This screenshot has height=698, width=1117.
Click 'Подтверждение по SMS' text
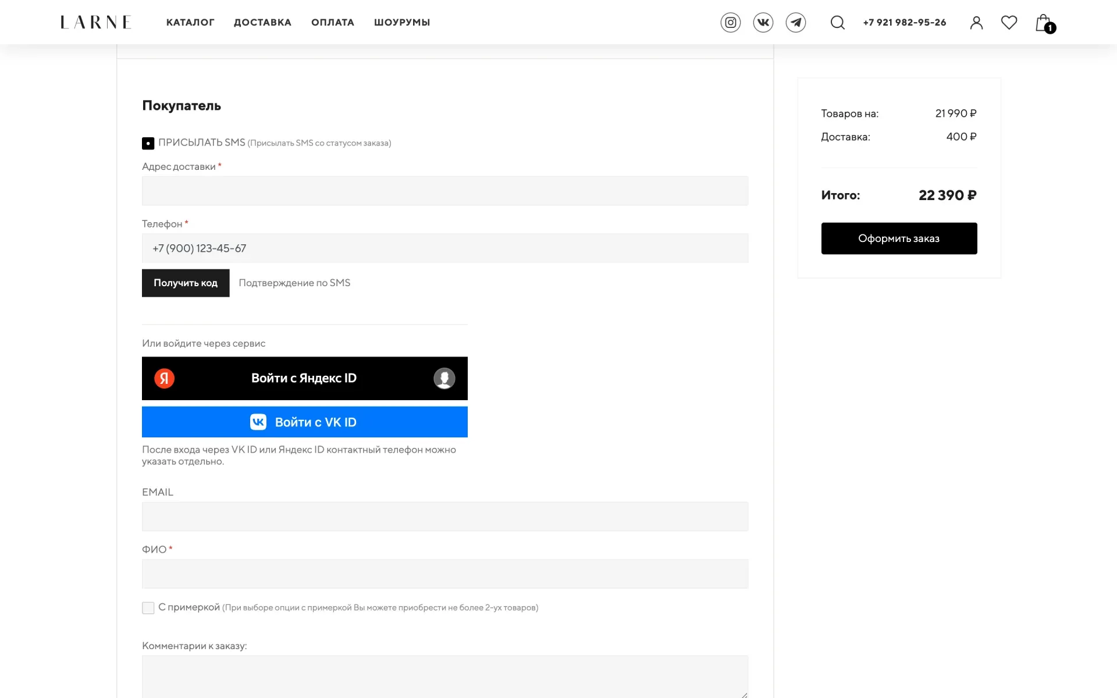pos(294,283)
